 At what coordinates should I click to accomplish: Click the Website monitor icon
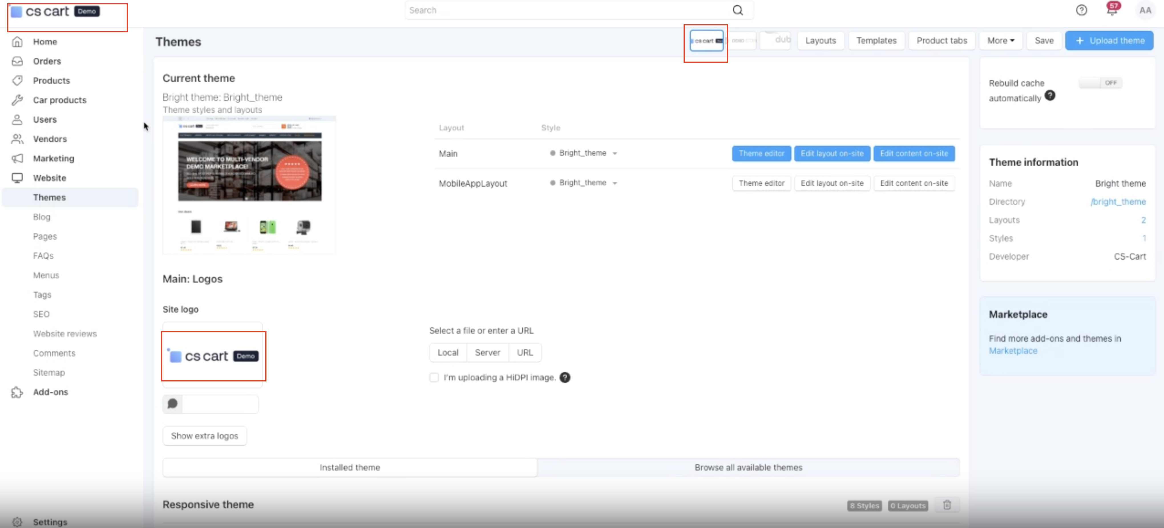click(17, 178)
